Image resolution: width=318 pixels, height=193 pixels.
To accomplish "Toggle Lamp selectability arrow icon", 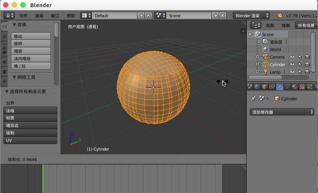I will point(300,72).
